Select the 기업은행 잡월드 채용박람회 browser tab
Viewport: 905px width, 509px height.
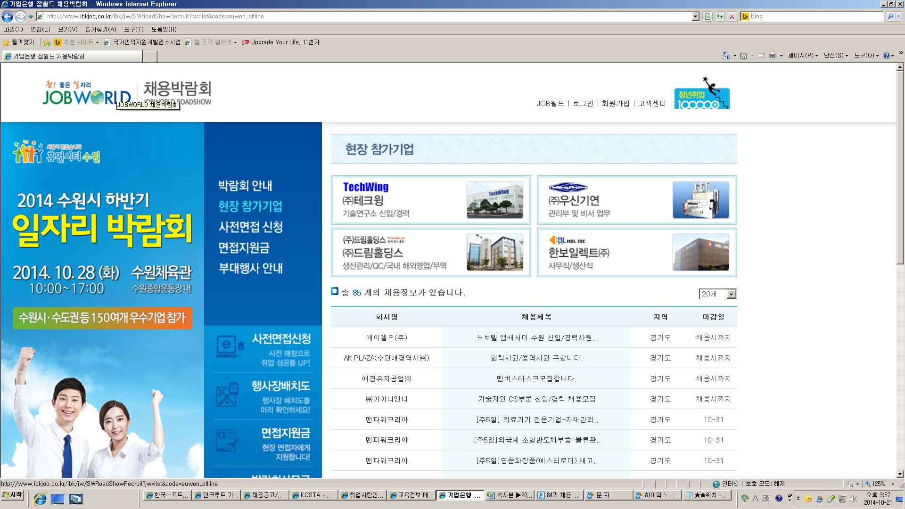(x=72, y=57)
